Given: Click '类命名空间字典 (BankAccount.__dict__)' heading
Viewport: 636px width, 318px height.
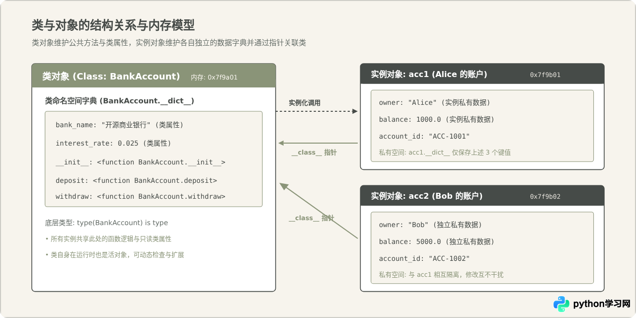Looking at the screenshot, I should [x=120, y=101].
